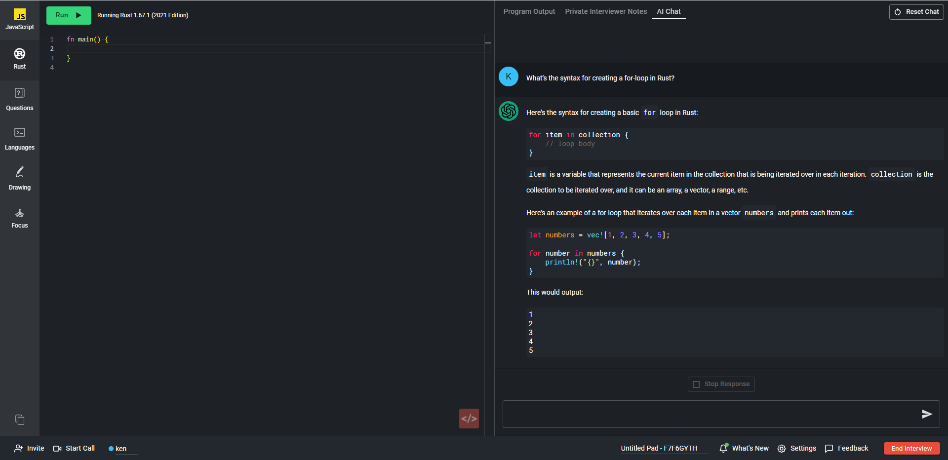Invite a participant to the pad
The width and height of the screenshot is (948, 460).
click(30, 448)
